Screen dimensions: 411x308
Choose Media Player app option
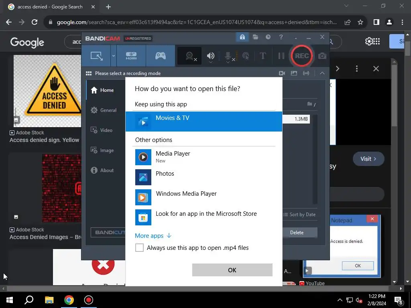click(203, 157)
